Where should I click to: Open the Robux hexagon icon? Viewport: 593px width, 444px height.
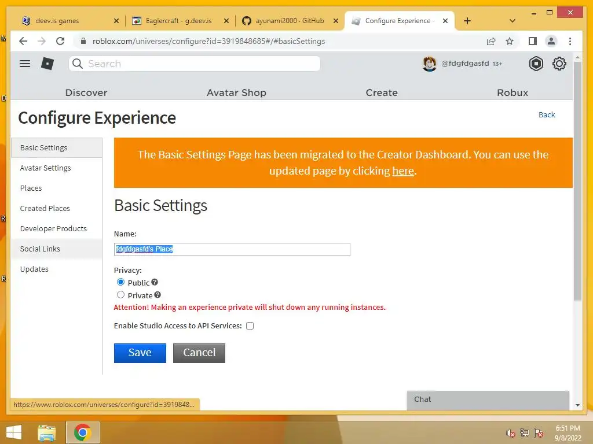pyautogui.click(x=536, y=64)
